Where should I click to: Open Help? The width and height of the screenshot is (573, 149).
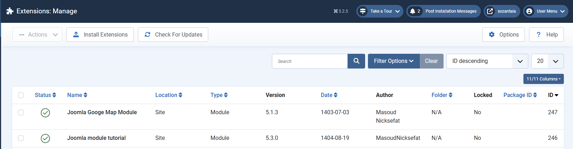tap(546, 34)
